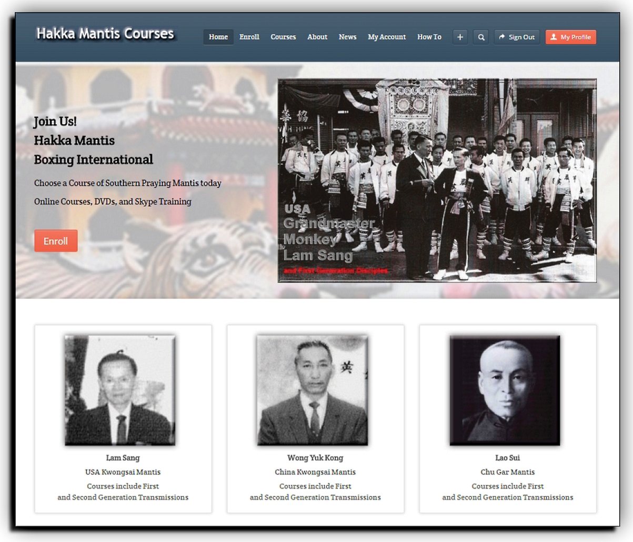Click the Choose a Course of Southern Praying Mantis line
The height and width of the screenshot is (542, 633).
128,183
